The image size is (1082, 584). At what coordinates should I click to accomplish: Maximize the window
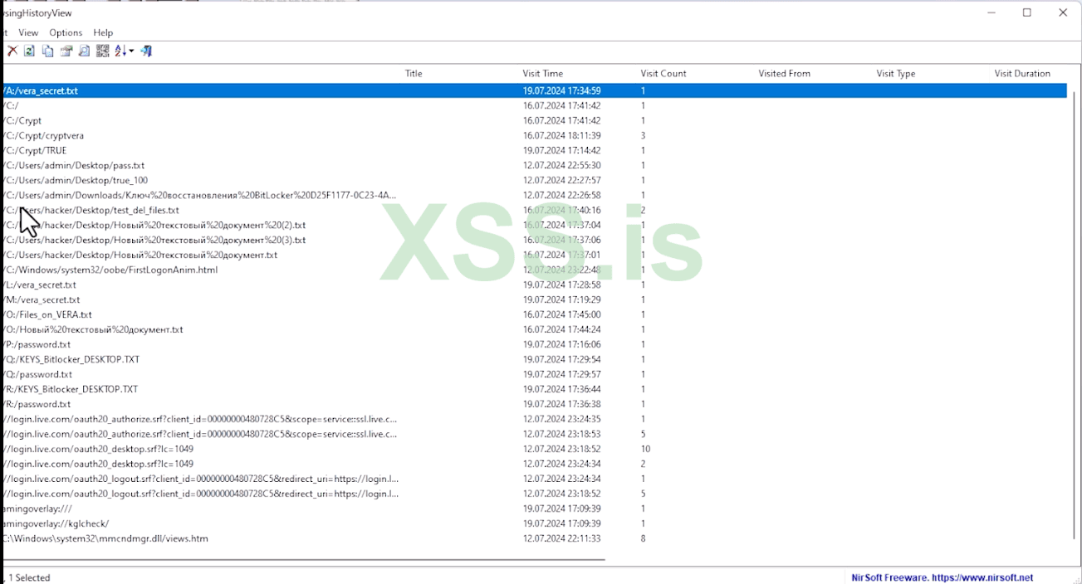[x=1027, y=12]
